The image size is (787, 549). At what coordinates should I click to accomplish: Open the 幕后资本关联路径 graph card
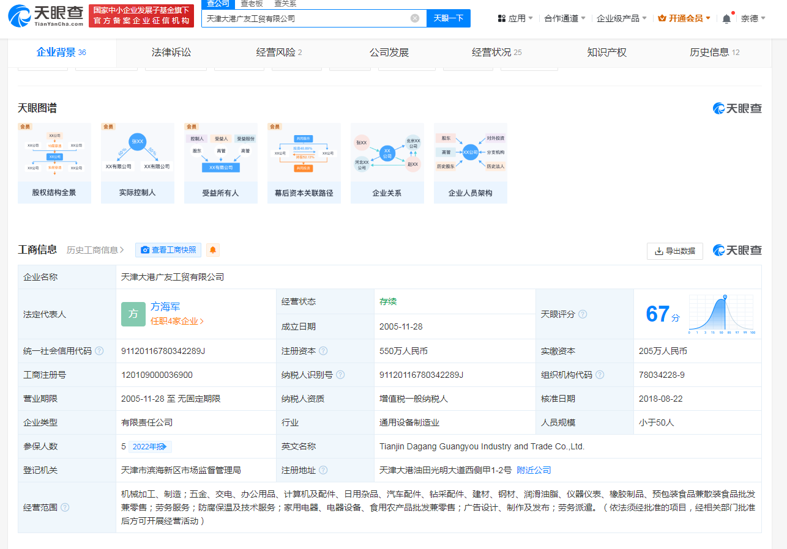pos(304,163)
